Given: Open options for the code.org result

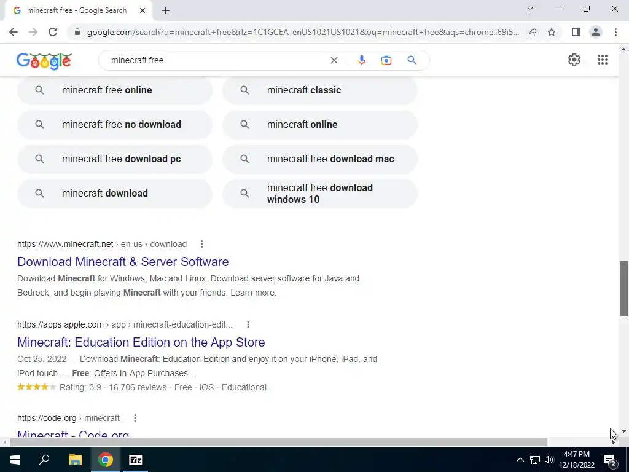Looking at the screenshot, I should 135,418.
